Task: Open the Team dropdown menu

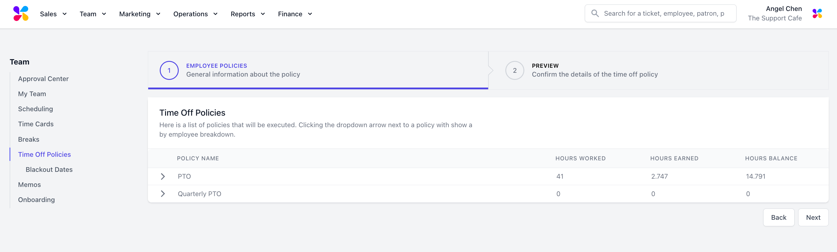Action: click(x=93, y=14)
